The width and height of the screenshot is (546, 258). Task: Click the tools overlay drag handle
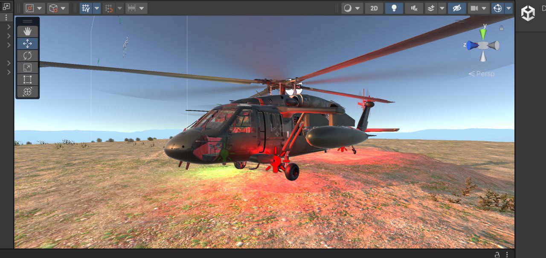pyautogui.click(x=27, y=21)
